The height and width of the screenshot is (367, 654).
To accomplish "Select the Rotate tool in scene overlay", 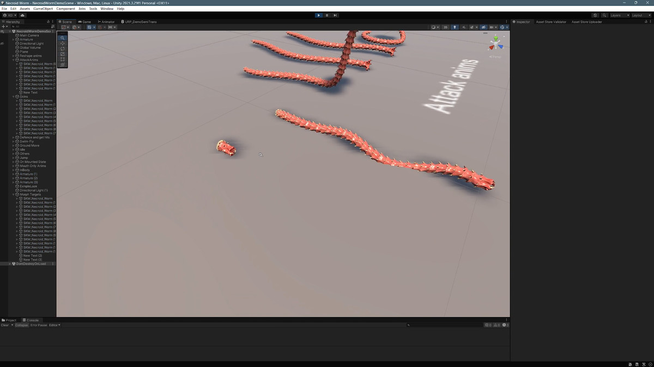I will click(63, 49).
